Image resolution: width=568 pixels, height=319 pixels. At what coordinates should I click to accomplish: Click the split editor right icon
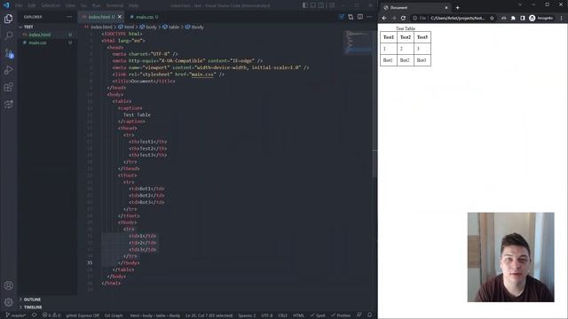[360, 17]
